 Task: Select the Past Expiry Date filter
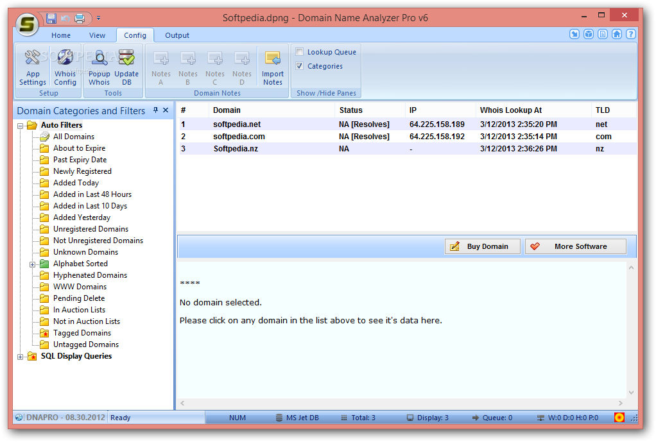tap(80, 160)
